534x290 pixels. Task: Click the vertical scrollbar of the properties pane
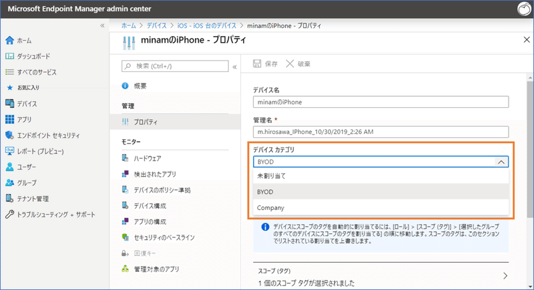point(530,149)
